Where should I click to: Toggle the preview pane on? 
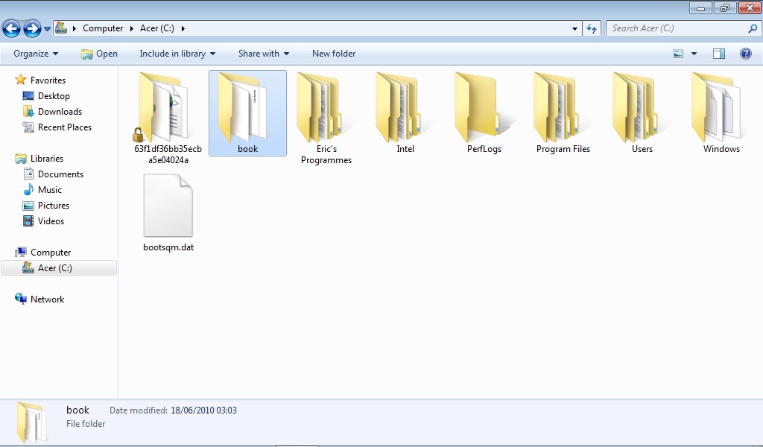point(718,53)
